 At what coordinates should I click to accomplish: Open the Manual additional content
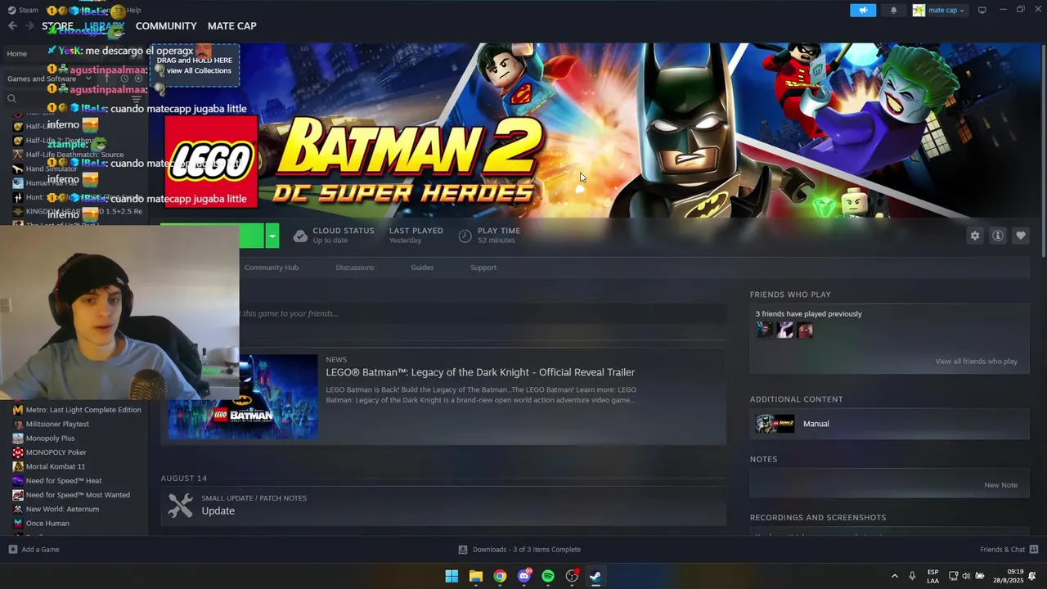pyautogui.click(x=889, y=424)
